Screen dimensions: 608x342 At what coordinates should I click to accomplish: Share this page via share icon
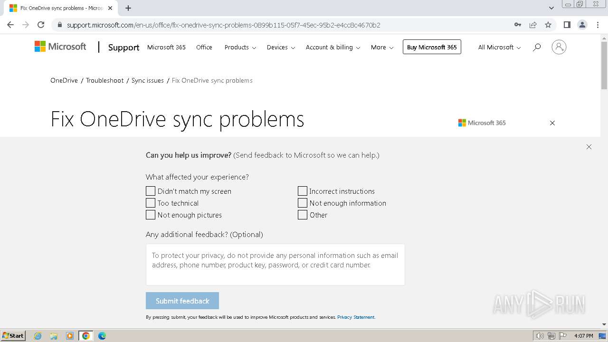tap(533, 25)
